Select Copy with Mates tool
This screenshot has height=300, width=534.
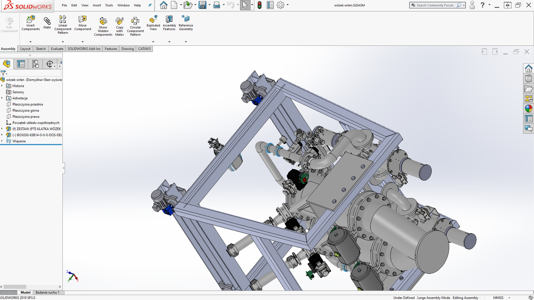coord(119,26)
